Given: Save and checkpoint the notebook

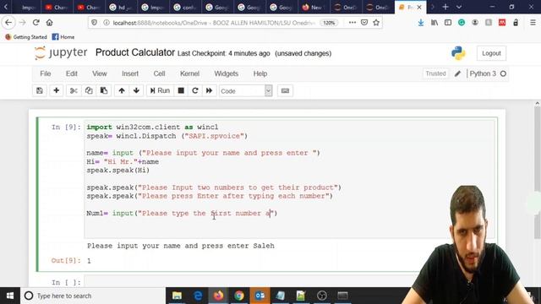Looking at the screenshot, I should [40, 90].
